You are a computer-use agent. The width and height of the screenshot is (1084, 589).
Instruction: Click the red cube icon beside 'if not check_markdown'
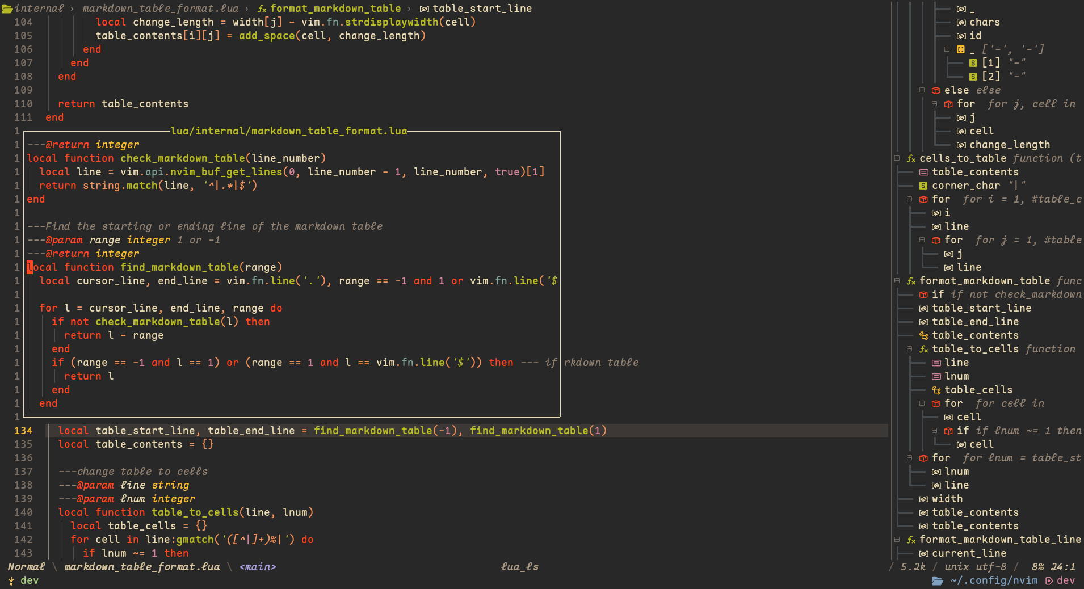pos(923,294)
